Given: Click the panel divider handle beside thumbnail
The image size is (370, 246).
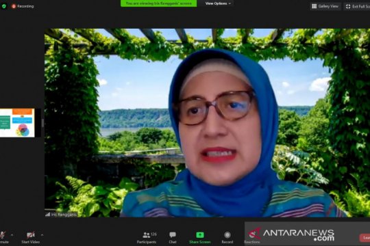Looking at the screenshot, I should pos(42,123).
